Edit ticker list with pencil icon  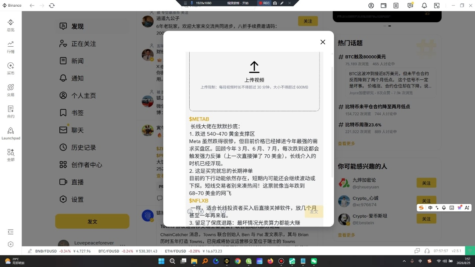[30, 251]
